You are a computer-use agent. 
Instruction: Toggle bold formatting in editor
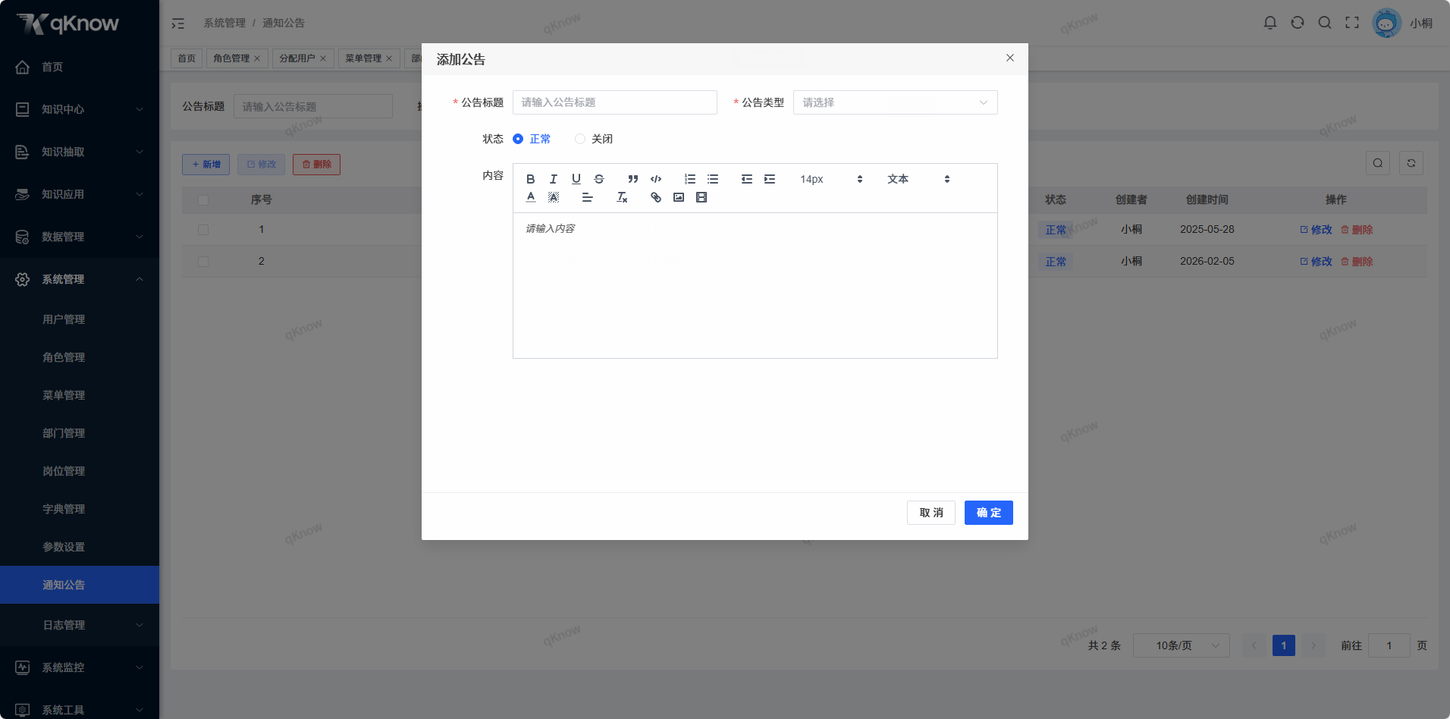click(531, 179)
